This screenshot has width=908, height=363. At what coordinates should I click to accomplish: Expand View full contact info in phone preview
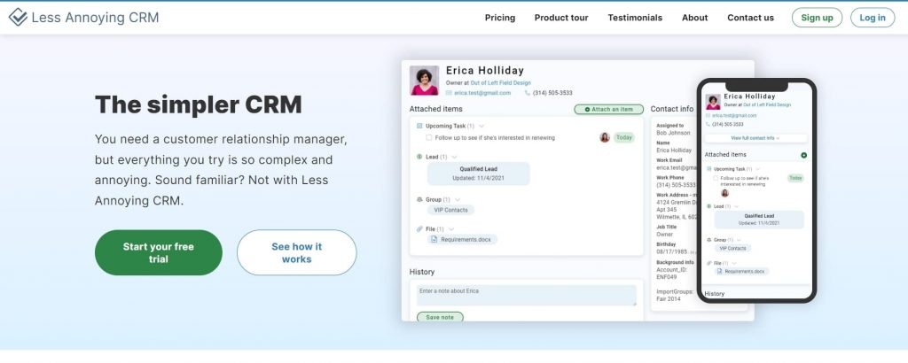tap(755, 138)
